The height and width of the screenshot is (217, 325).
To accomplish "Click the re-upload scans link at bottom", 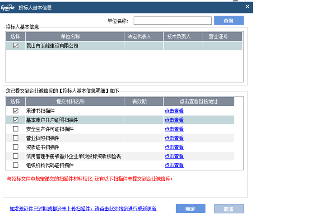I will (83, 209).
